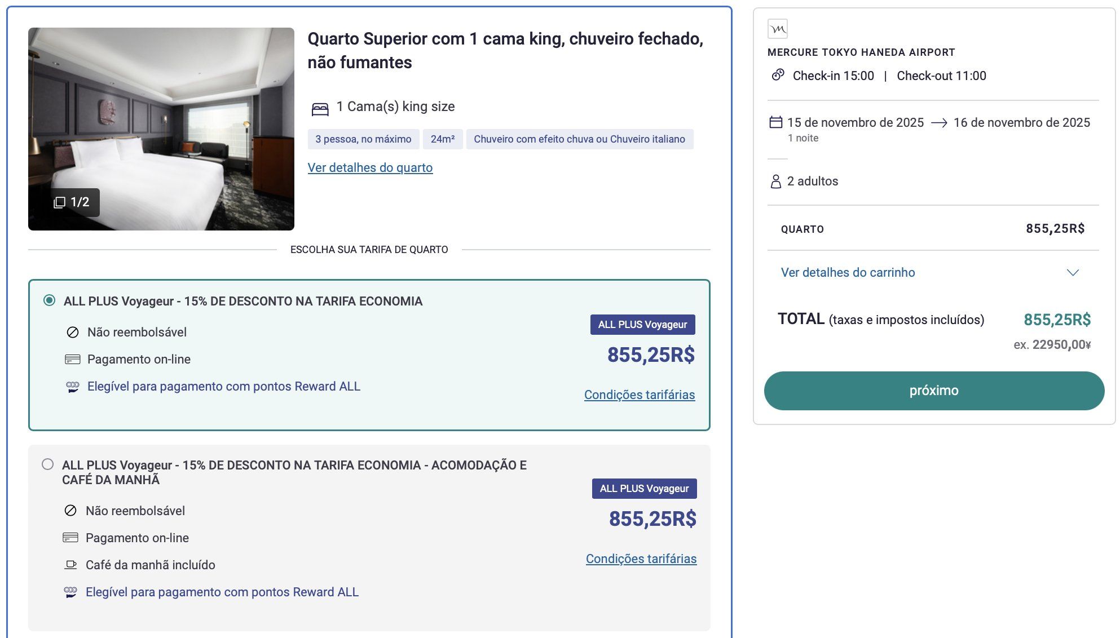The height and width of the screenshot is (638, 1120).
Task: Click ALL PLUS Voyageur badge in first rate
Action: (642, 325)
